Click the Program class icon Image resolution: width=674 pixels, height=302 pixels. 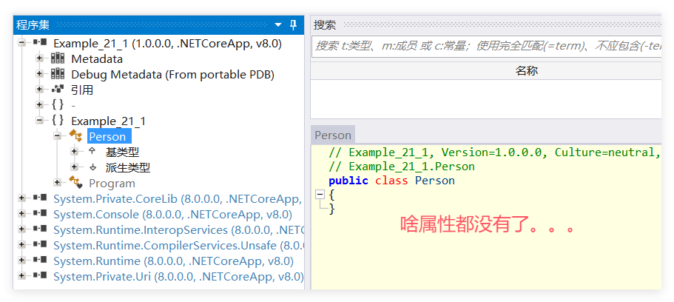pyautogui.click(x=75, y=183)
